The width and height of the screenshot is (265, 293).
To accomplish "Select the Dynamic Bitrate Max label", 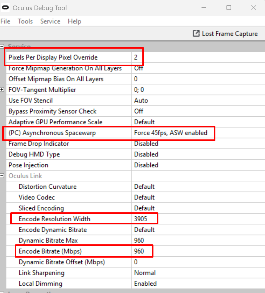I will point(48,241).
